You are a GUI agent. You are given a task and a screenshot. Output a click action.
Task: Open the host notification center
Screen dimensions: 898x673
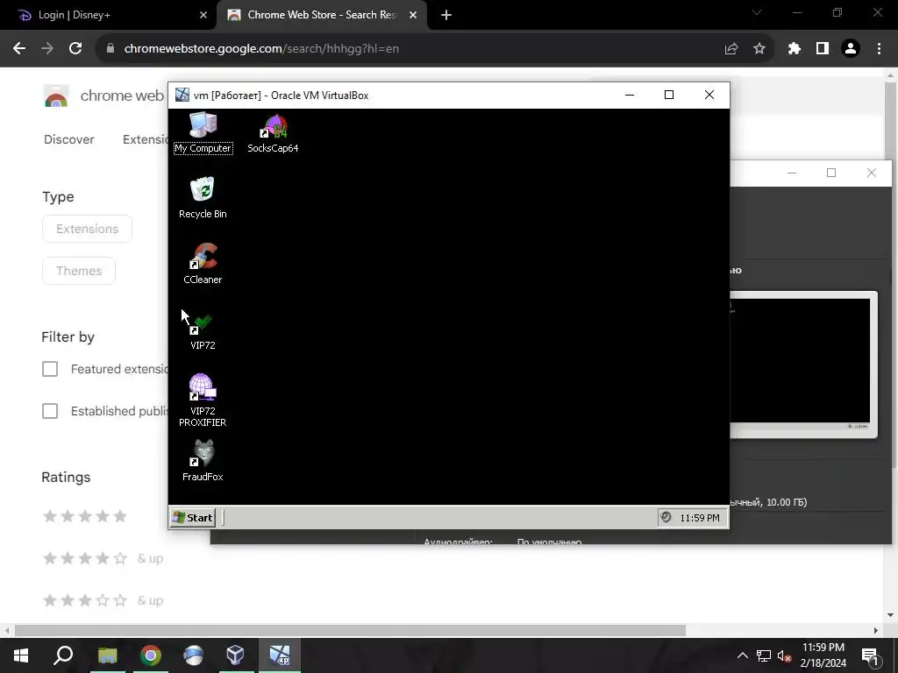(870, 656)
